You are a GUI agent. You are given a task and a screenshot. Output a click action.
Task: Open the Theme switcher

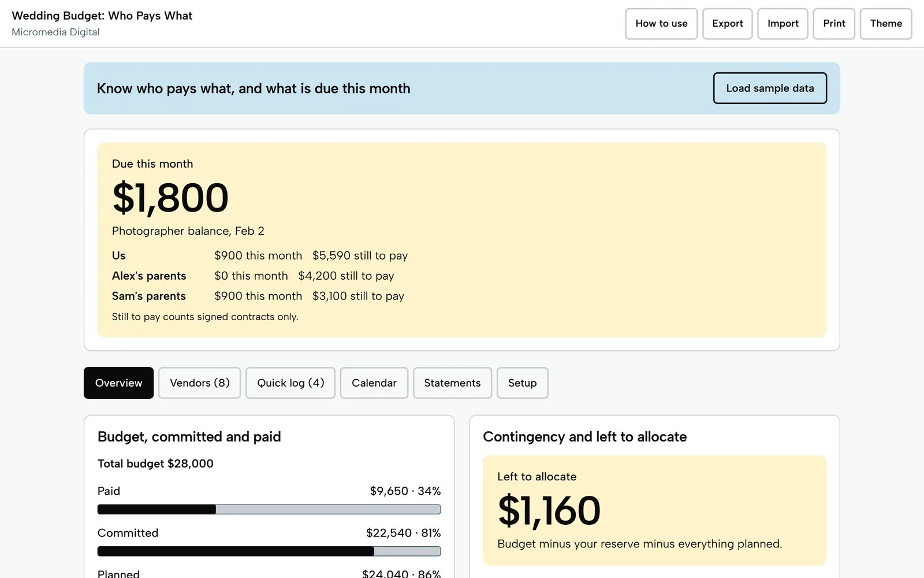886,24
